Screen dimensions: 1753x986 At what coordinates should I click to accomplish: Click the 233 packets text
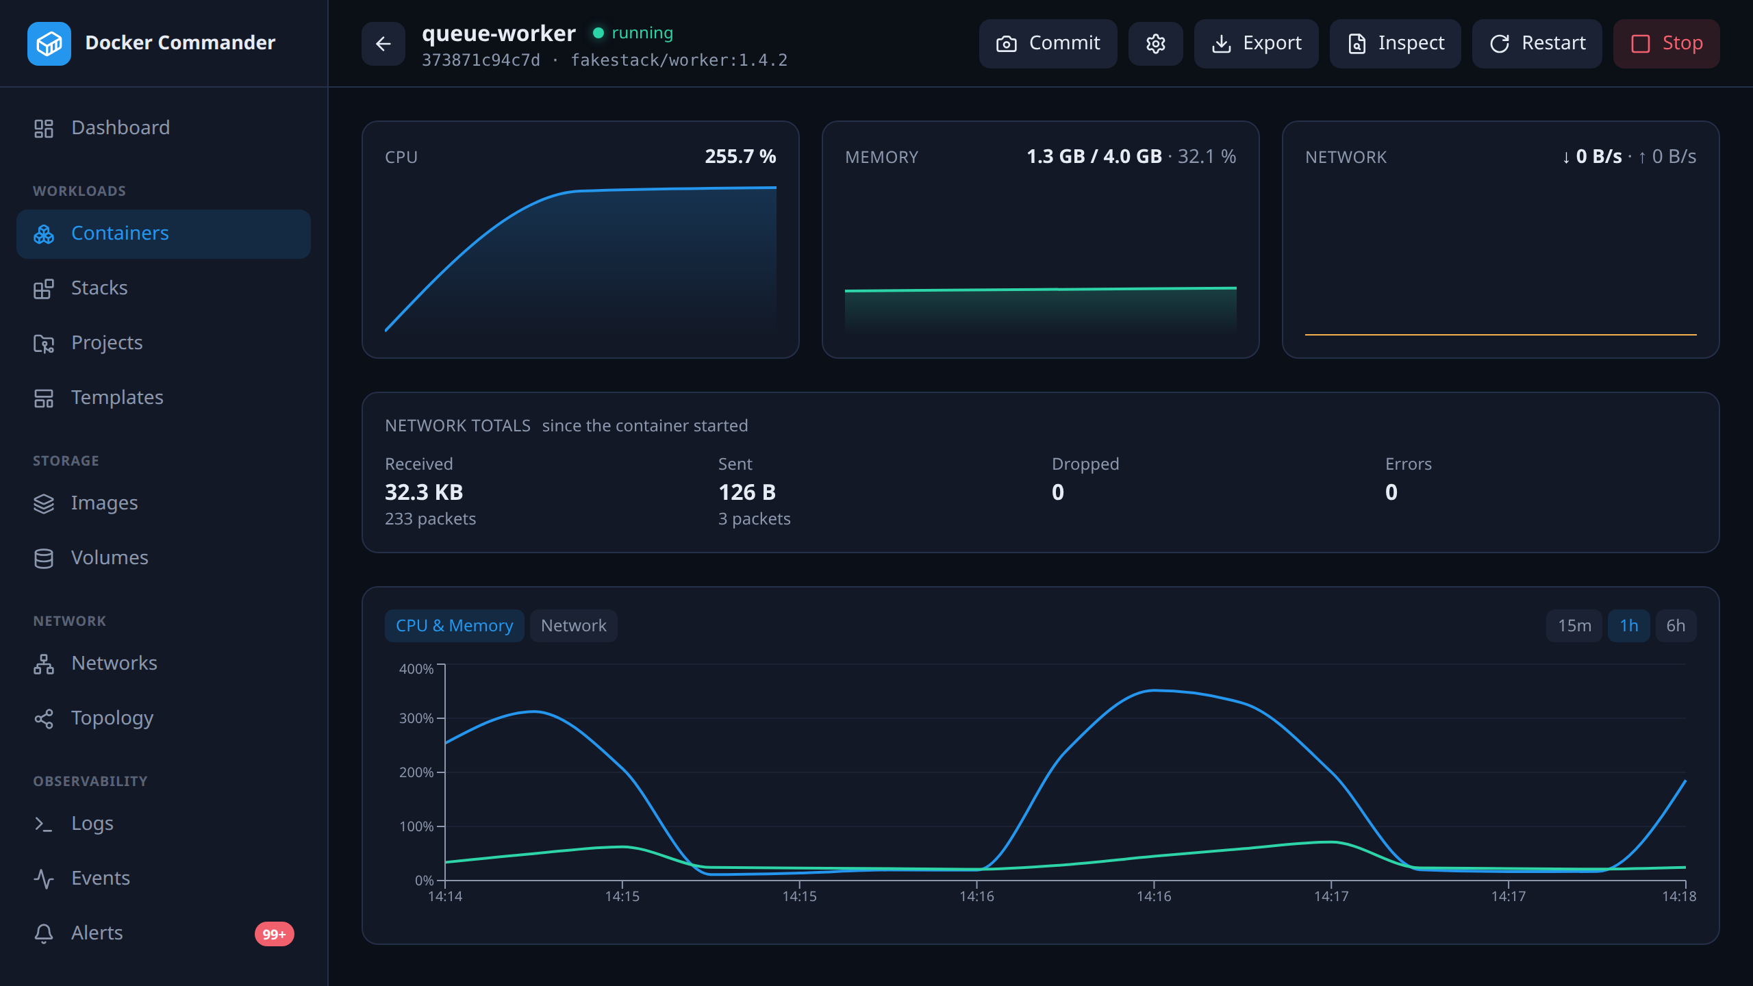[430, 519]
